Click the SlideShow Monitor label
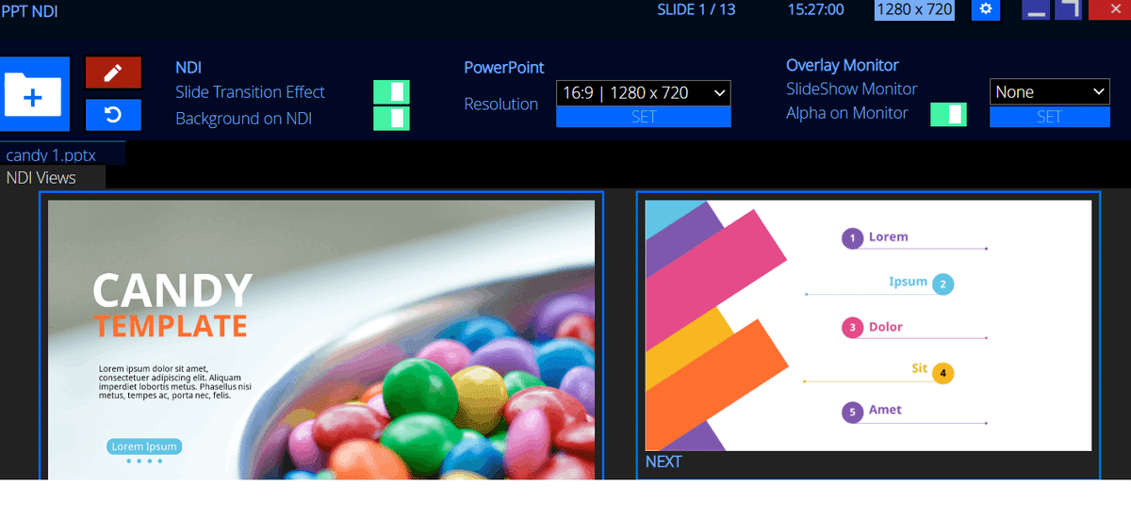The image size is (1131, 519). click(x=852, y=89)
